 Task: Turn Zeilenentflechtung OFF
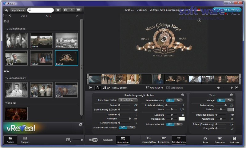[170, 100]
